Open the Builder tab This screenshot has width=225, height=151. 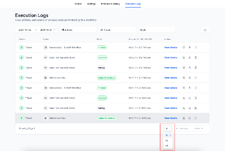coord(78,4)
